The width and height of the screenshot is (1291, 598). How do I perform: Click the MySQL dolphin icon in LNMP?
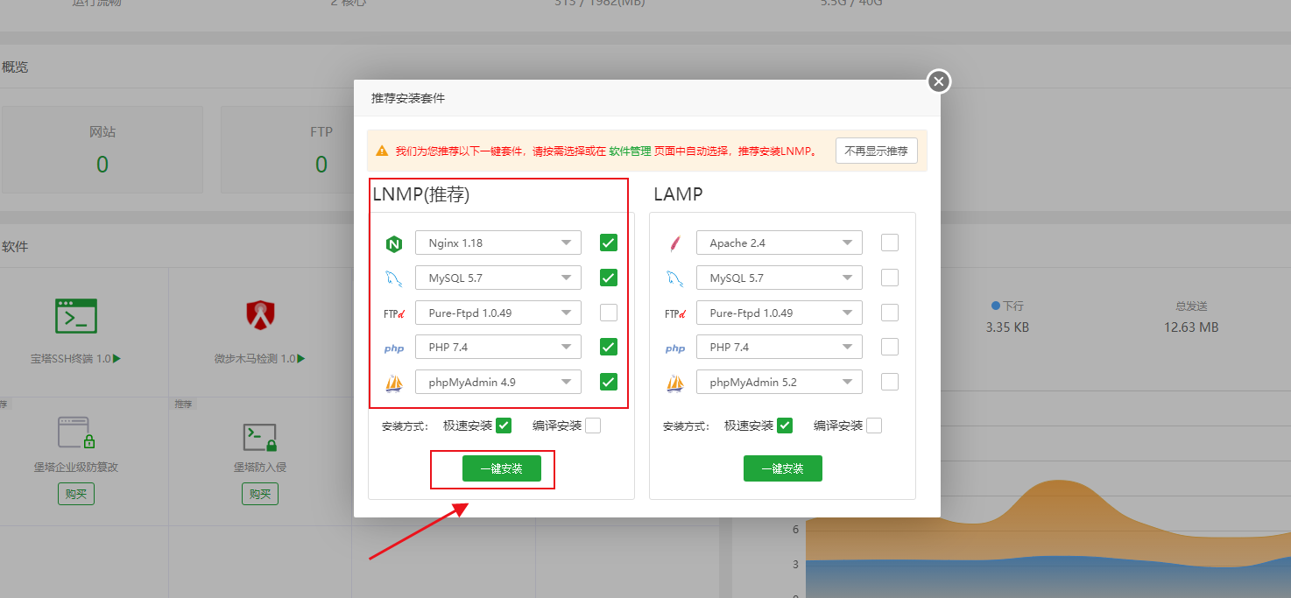coord(393,278)
